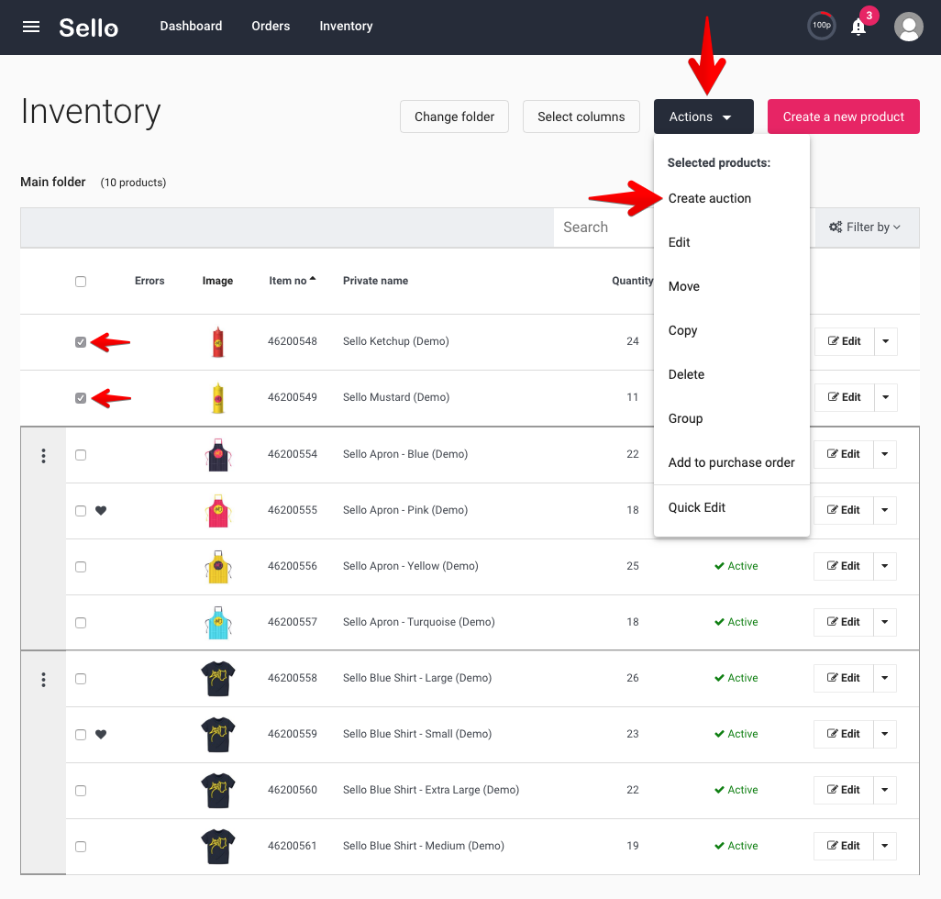Viewport: 941px width, 899px height.
Task: Click the Select columns button
Action: point(581,117)
